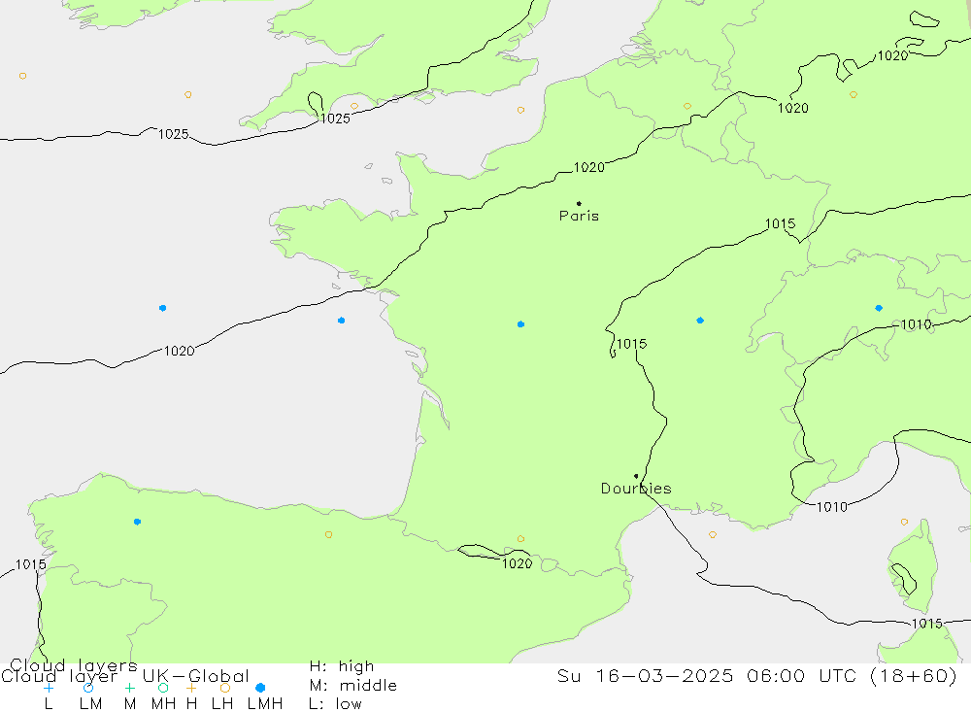
Task: Click the 1020 isobar label north of Paris
Action: pos(589,167)
